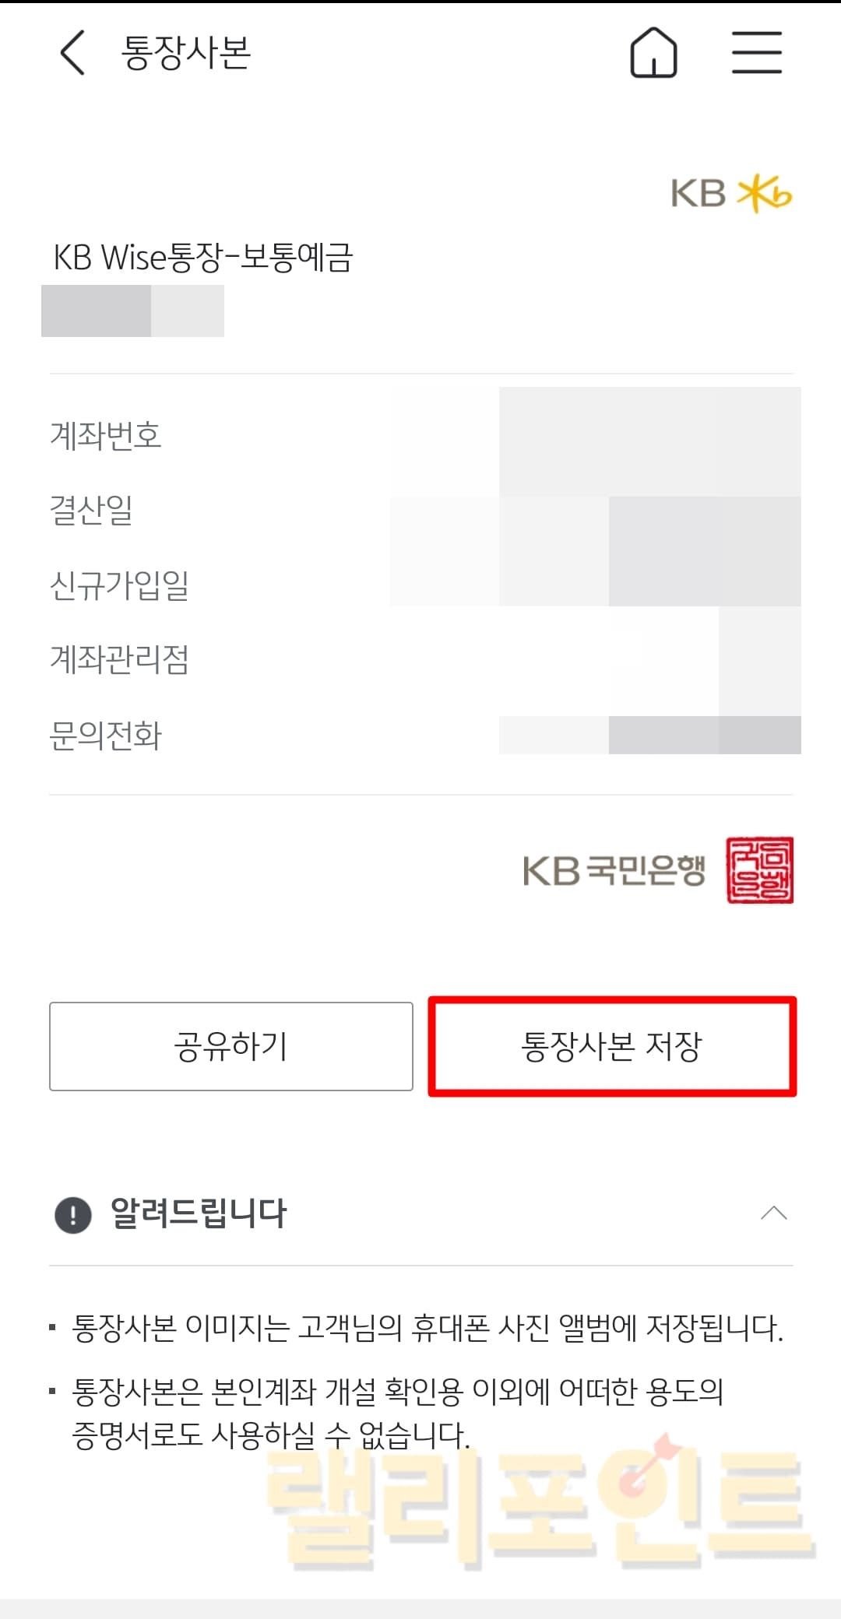841x1619 pixels.
Task: Go to home via house icon
Action: 653,53
